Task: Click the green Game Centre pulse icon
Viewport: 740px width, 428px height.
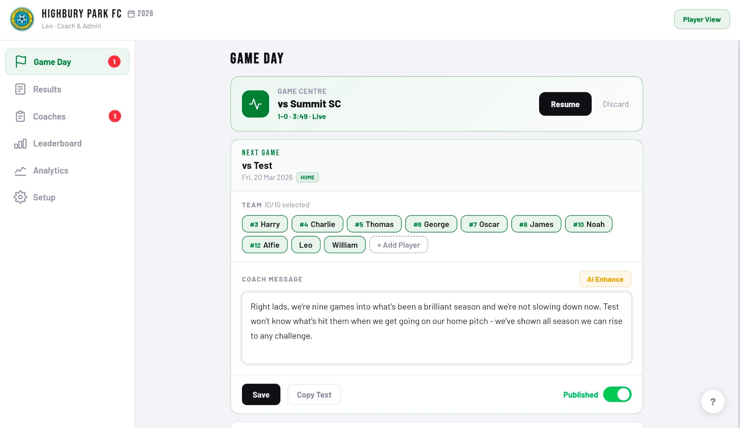Action: tap(255, 104)
